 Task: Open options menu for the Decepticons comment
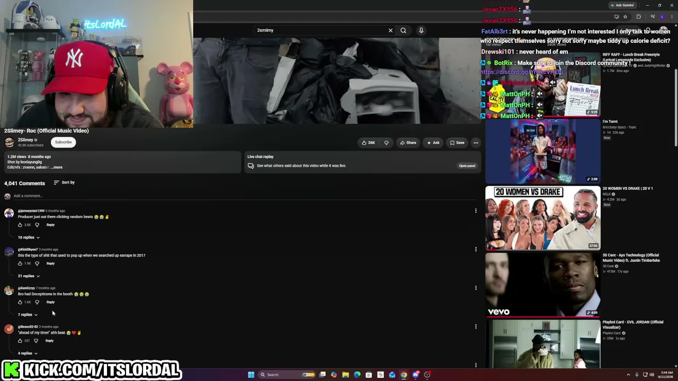click(x=476, y=288)
